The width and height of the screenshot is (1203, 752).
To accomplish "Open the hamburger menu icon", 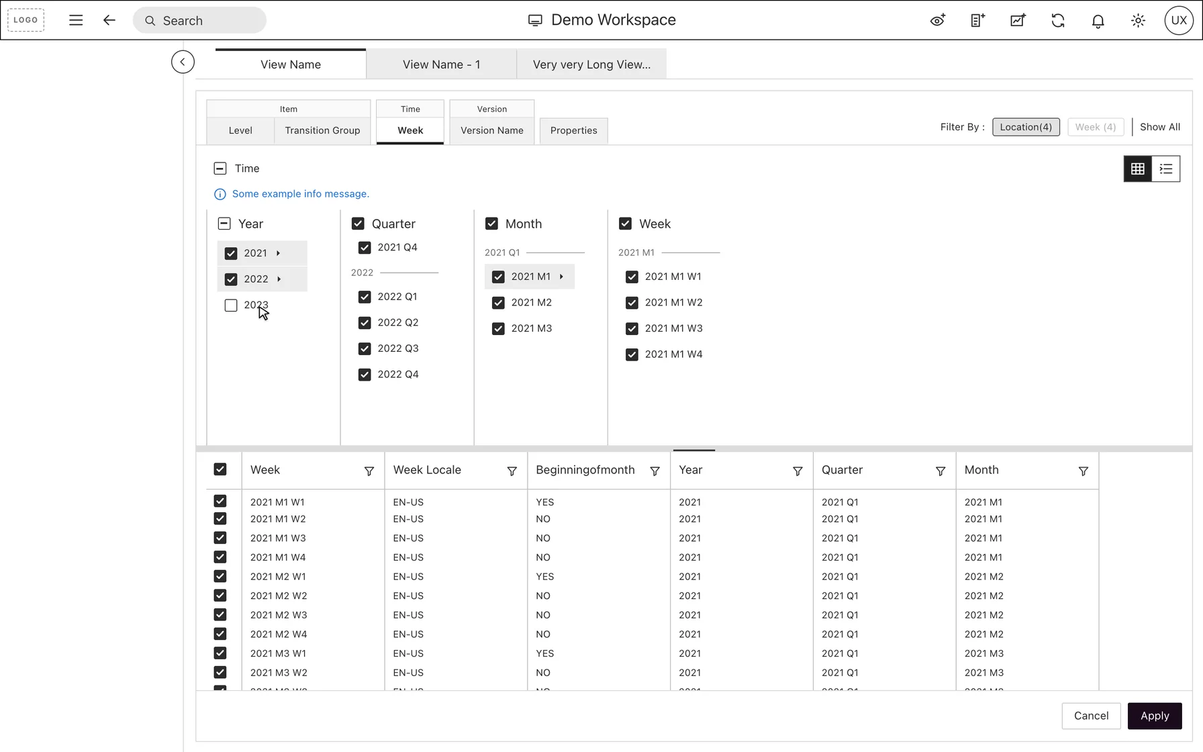I will pos(76,20).
